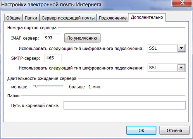Expand SMTP encryption type dropdown arrow
The height and width of the screenshot is (139, 193).
coord(181,68)
